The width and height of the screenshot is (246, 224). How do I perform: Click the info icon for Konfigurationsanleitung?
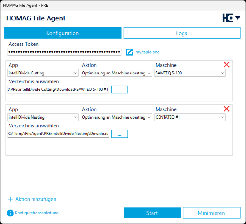tap(10, 213)
